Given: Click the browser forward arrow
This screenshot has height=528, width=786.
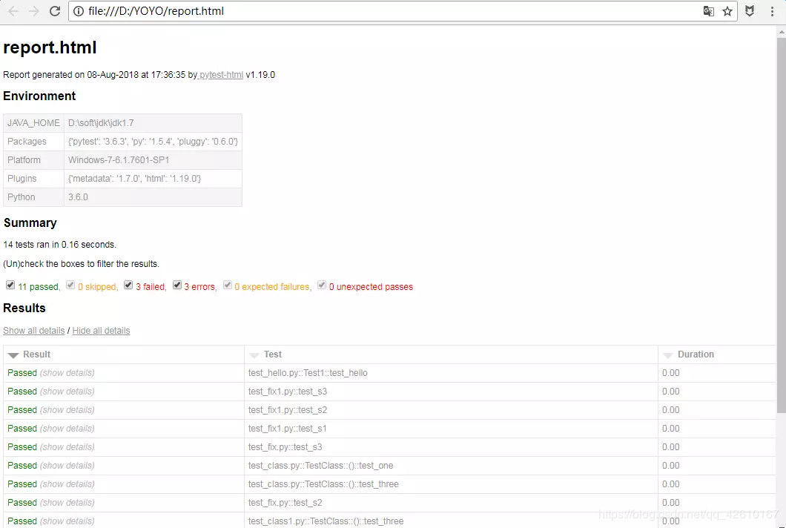Looking at the screenshot, I should coord(33,11).
